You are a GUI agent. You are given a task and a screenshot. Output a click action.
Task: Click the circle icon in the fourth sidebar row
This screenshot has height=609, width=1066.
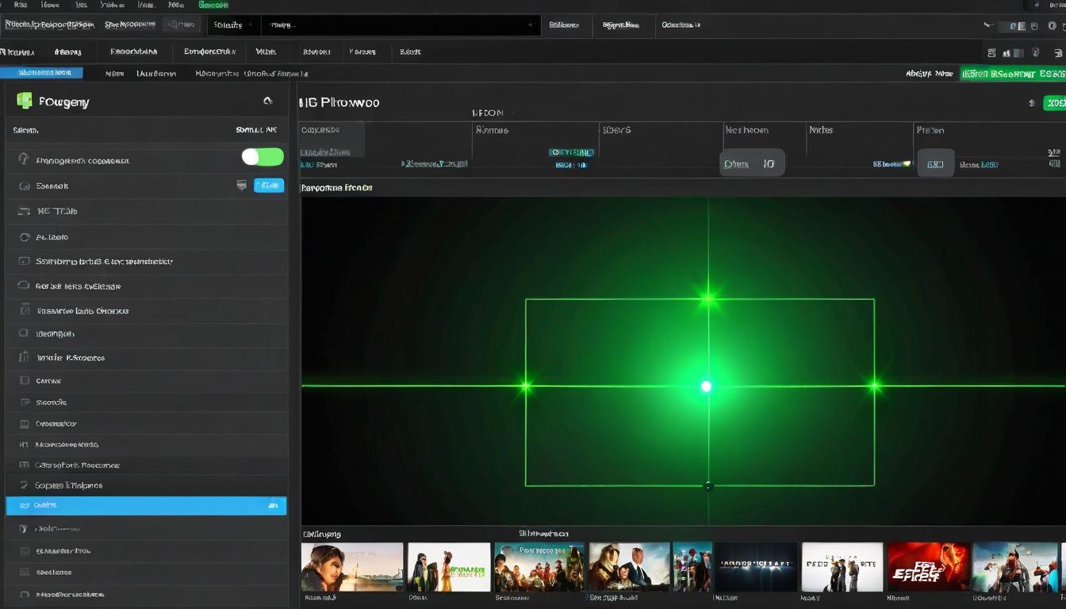coord(24,236)
